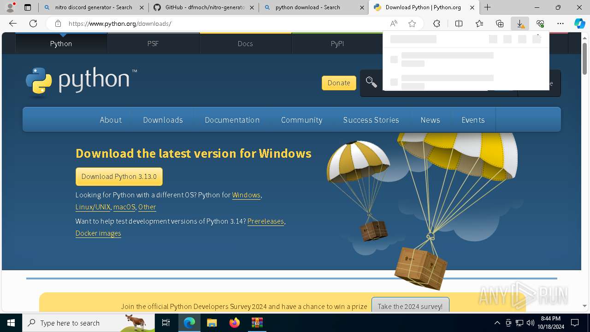Click the python.org search magnifier icon
590x332 pixels.
pos(372,83)
